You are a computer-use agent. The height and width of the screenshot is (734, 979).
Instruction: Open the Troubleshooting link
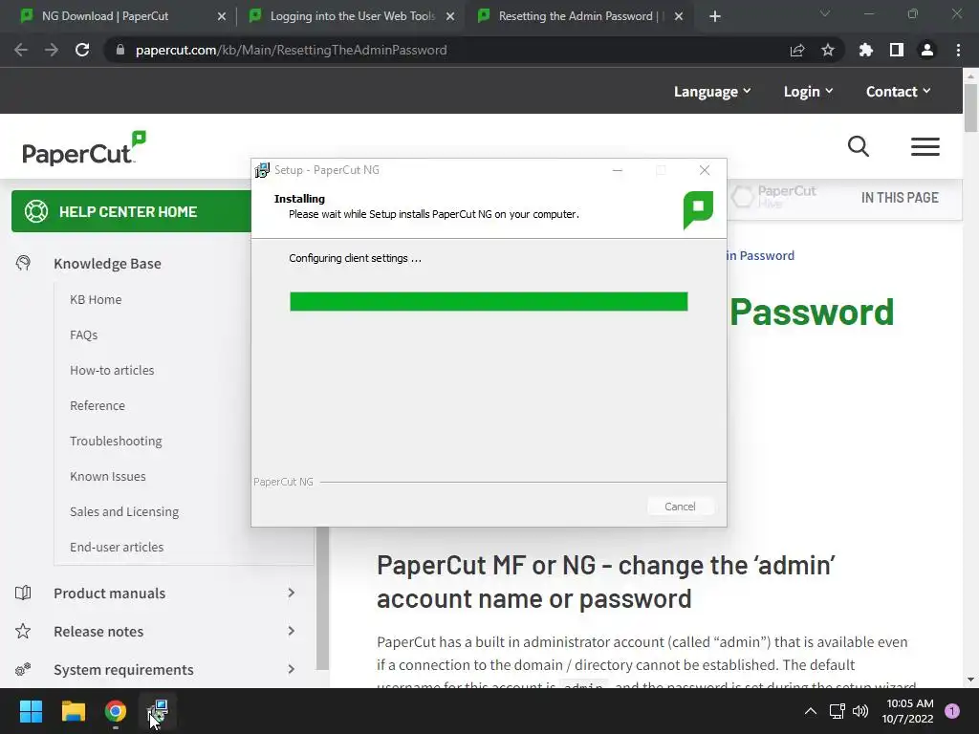(116, 442)
